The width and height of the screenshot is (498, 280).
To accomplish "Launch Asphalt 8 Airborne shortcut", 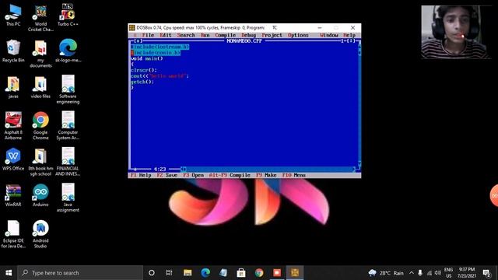I will pos(13,126).
